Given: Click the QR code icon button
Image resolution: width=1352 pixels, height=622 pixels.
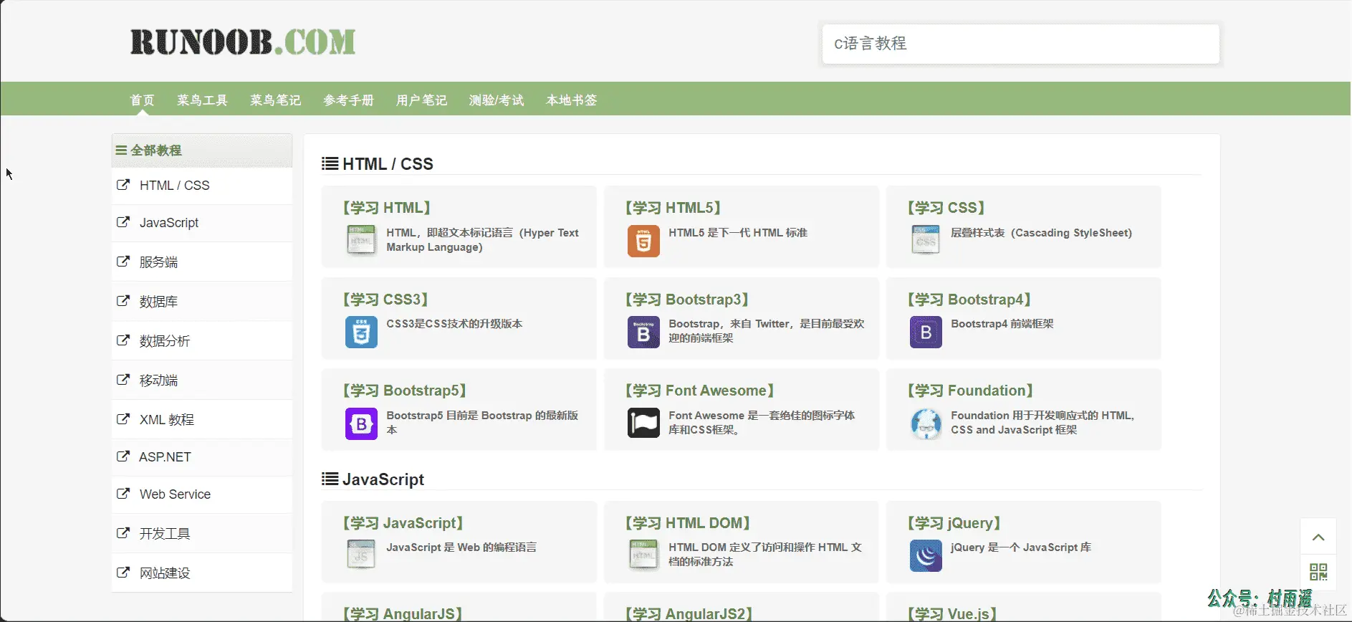Looking at the screenshot, I should point(1318,572).
